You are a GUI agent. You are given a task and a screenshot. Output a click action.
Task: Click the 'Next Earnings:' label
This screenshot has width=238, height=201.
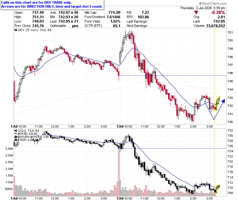(137, 26)
